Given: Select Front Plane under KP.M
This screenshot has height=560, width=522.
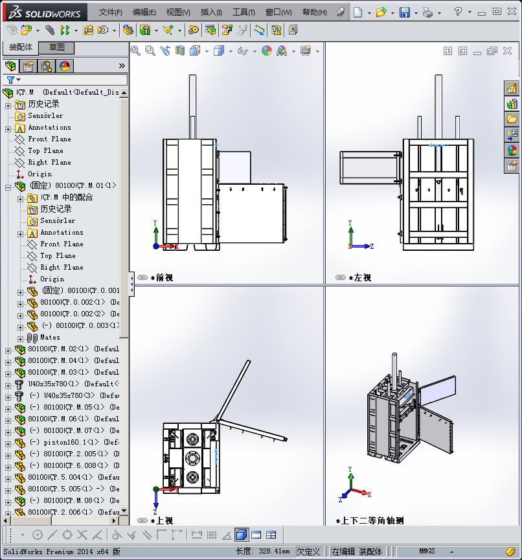Looking at the screenshot, I should tap(49, 139).
